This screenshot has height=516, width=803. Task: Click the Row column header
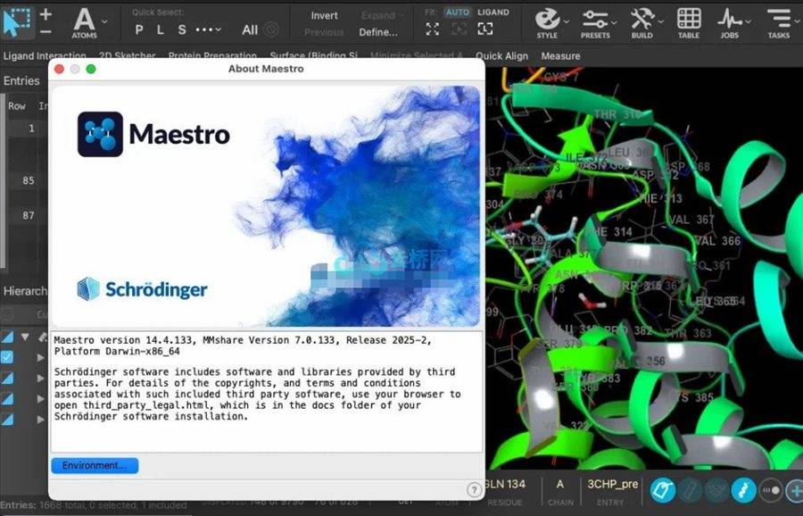[x=16, y=106]
